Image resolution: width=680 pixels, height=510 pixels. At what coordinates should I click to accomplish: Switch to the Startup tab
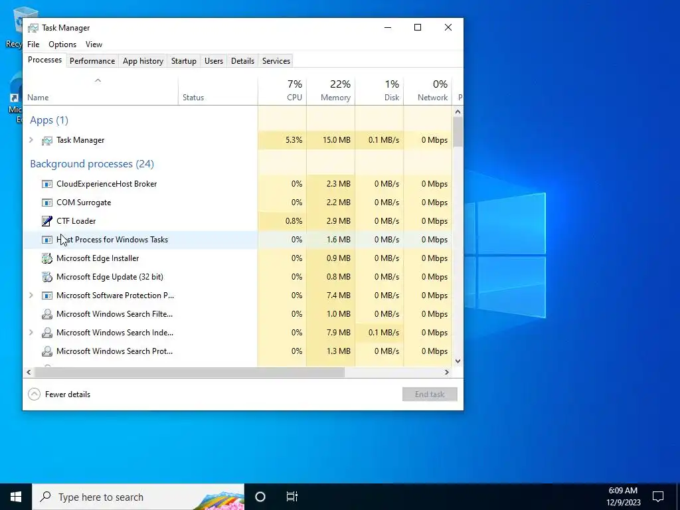click(184, 61)
